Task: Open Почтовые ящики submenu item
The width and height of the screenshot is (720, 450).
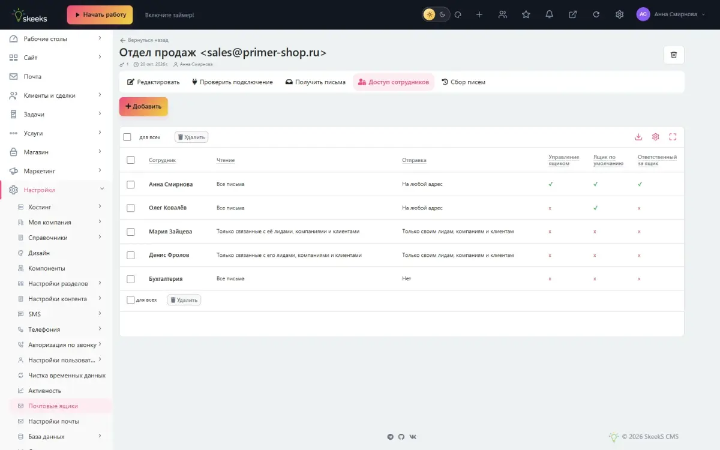Action: click(60, 406)
